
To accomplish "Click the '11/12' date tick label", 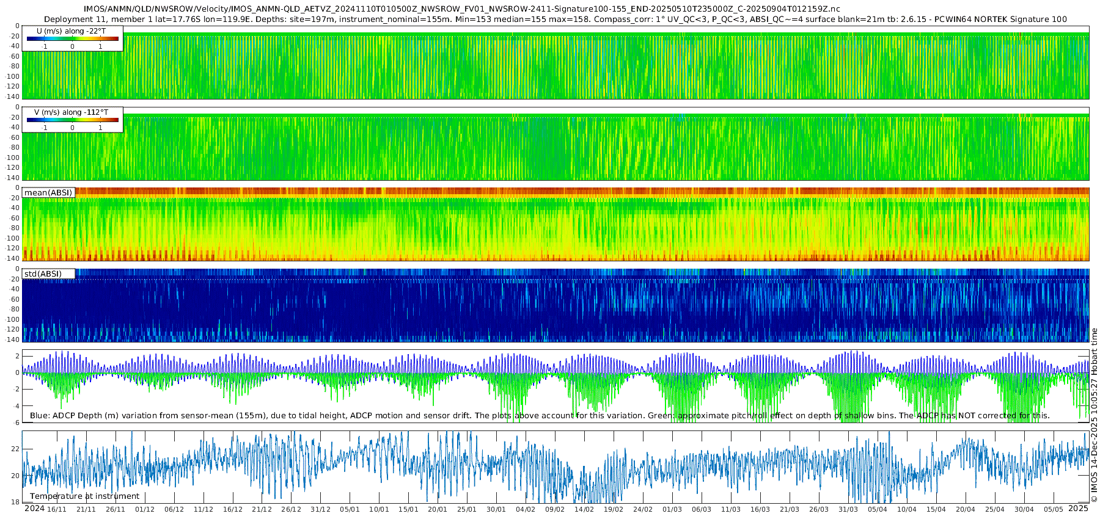I will [x=204, y=509].
